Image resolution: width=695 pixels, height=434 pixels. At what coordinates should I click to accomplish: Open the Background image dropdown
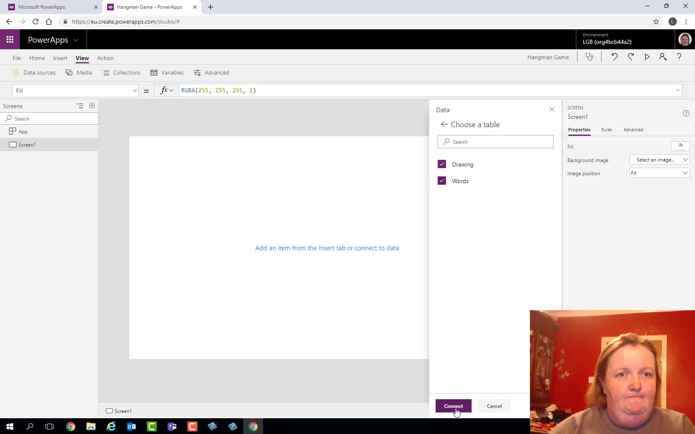pyautogui.click(x=659, y=159)
